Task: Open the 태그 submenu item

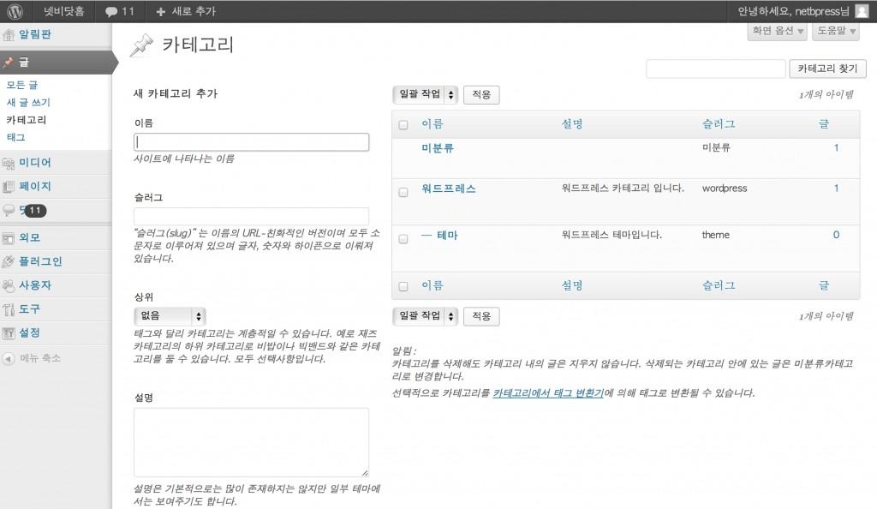Action: (15, 137)
